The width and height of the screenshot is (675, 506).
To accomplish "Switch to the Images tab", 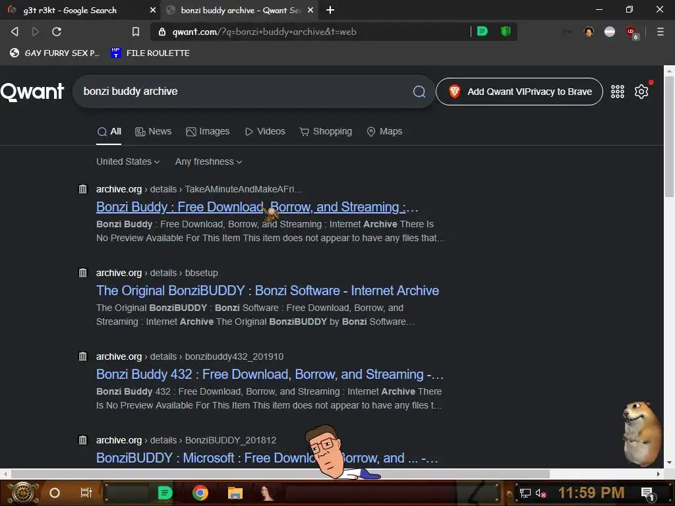I will click(208, 132).
